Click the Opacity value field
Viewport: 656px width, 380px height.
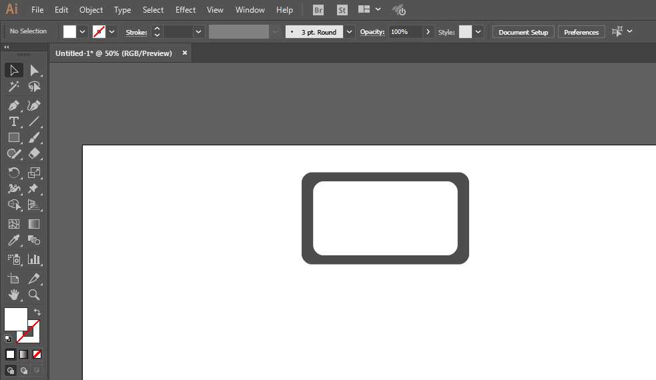tap(405, 32)
